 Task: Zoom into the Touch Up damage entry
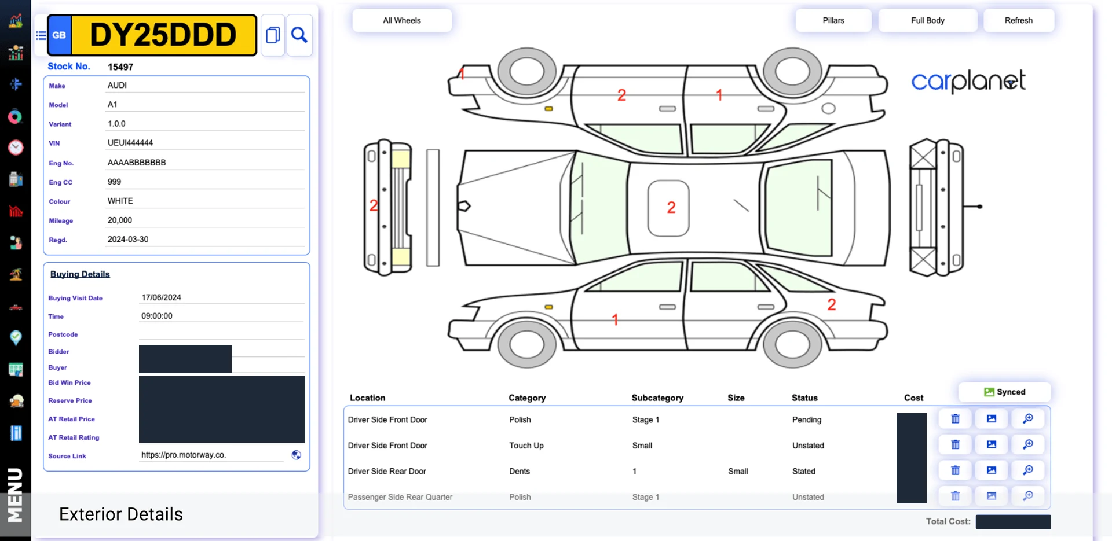click(x=1028, y=444)
